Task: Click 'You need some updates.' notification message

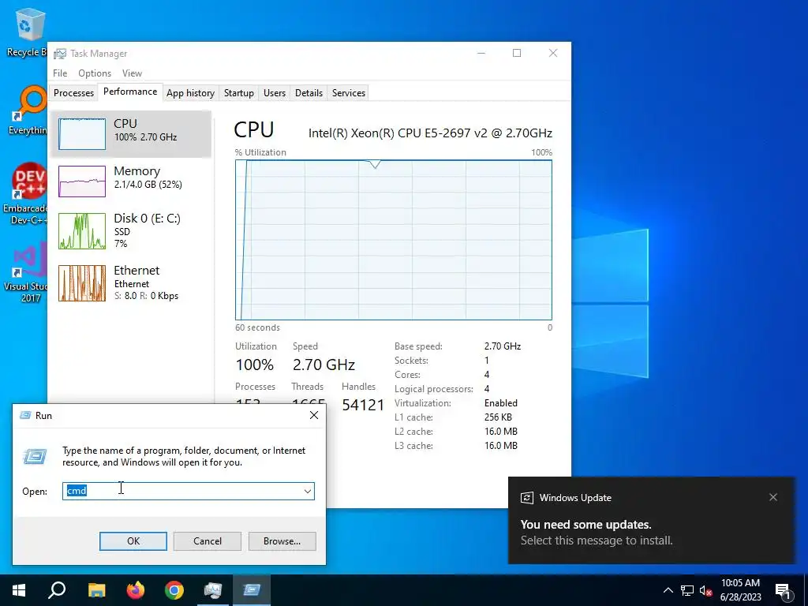Action: click(x=586, y=525)
